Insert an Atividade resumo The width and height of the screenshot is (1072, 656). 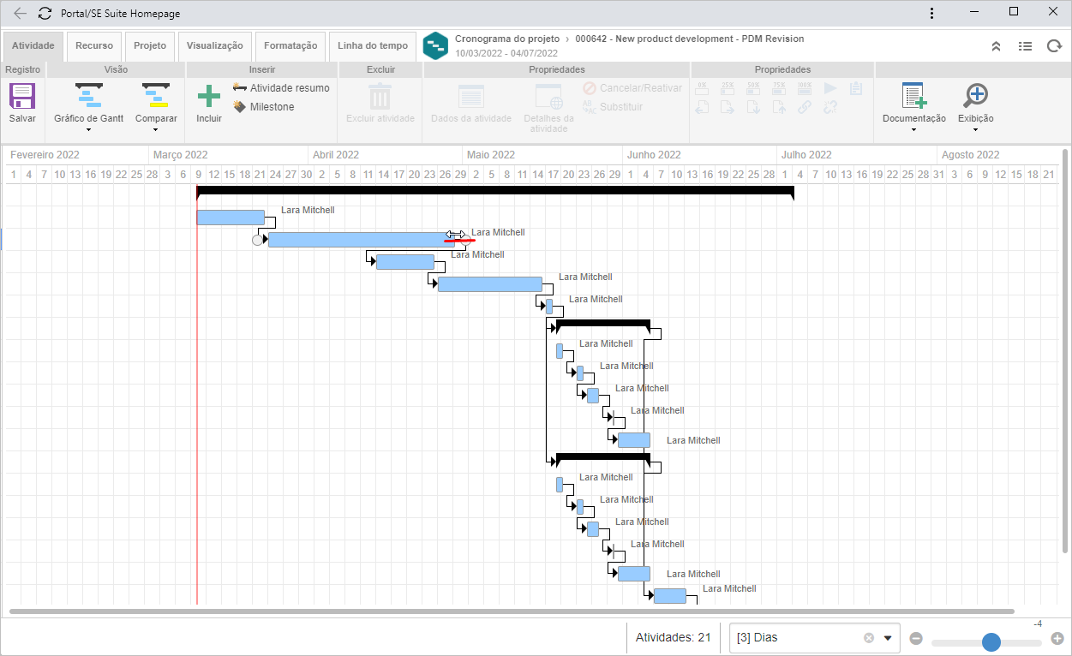coord(280,88)
